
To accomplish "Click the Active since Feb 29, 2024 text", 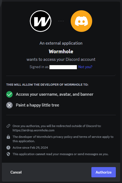I will pos(30,148).
